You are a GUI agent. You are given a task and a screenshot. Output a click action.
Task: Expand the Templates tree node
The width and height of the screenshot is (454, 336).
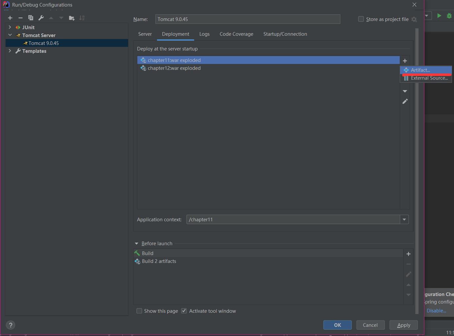10,51
